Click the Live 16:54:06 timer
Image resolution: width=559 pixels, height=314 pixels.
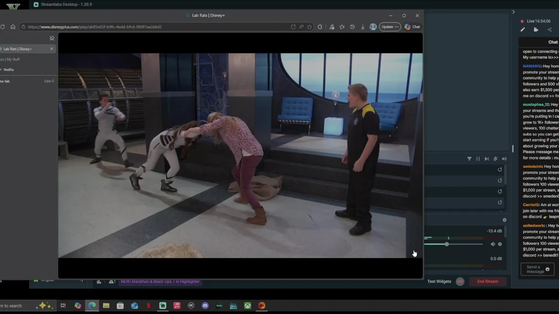tap(538, 21)
